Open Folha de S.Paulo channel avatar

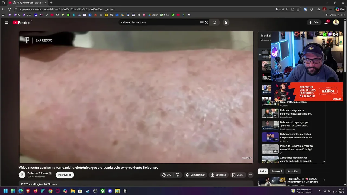[22, 175]
